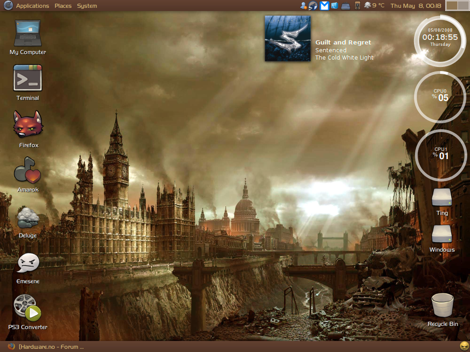Click the album name The Cold White Light
The height and width of the screenshot is (352, 470).
click(x=344, y=57)
